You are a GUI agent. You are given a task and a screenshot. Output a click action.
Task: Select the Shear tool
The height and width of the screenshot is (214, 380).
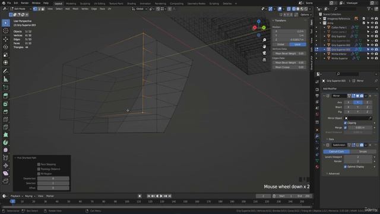coord(5,173)
